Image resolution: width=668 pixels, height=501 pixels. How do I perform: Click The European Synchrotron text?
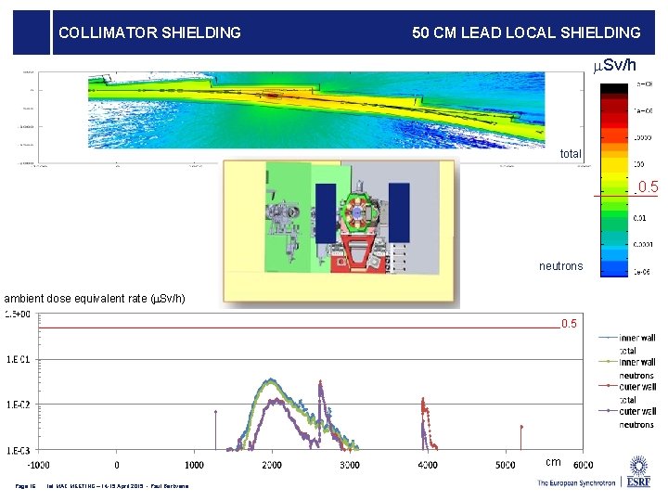click(576, 482)
